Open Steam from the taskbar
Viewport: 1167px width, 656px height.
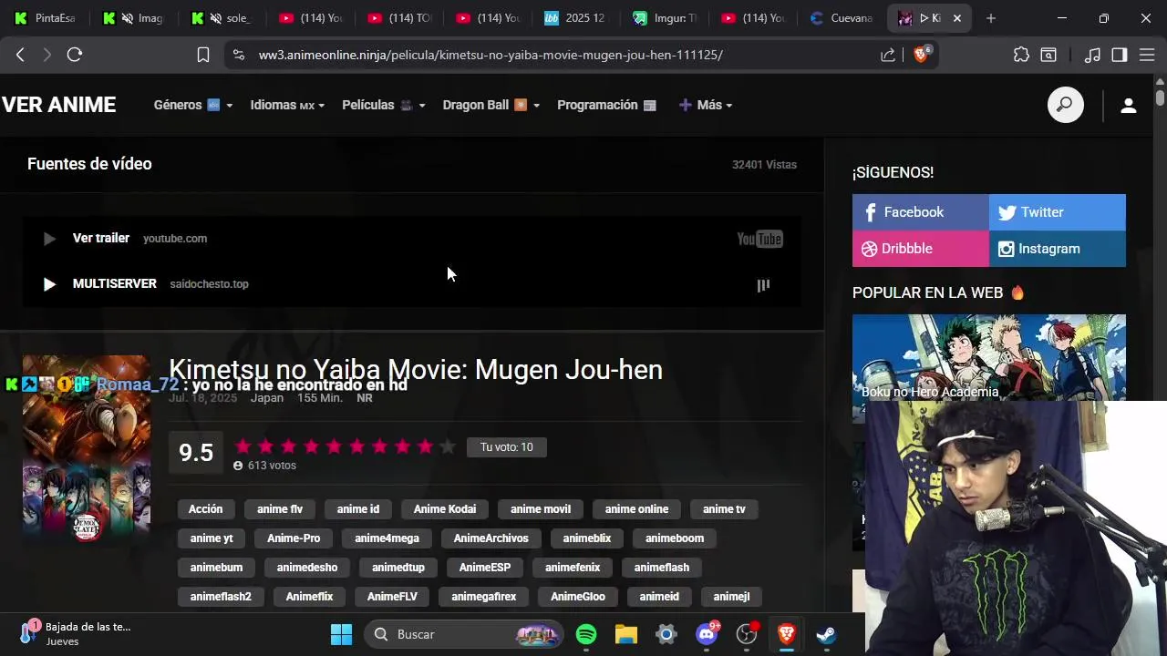pyautogui.click(x=826, y=634)
